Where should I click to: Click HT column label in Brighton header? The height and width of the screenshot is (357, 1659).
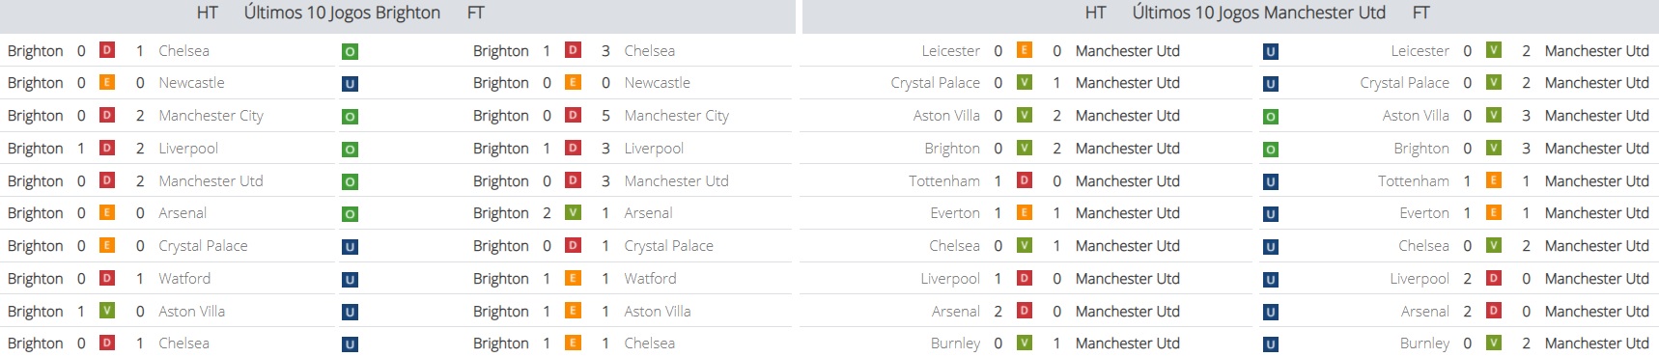[x=208, y=13]
